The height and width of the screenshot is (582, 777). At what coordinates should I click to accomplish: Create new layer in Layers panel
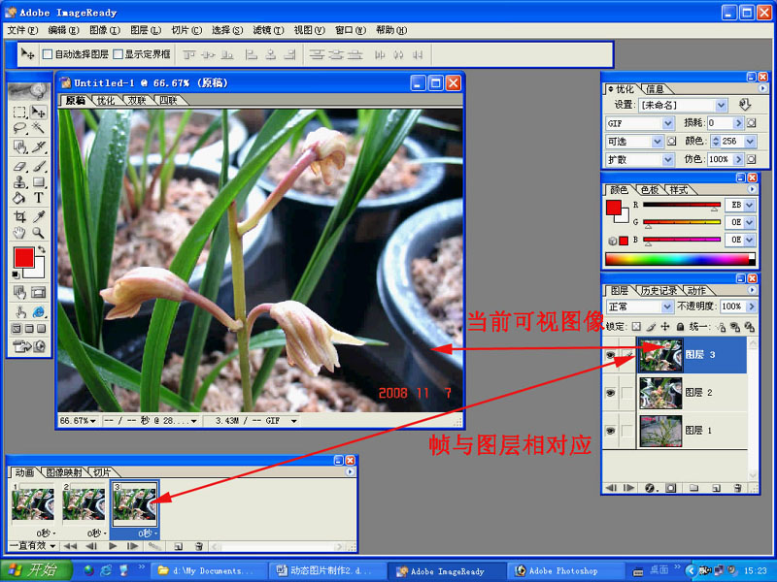716,488
